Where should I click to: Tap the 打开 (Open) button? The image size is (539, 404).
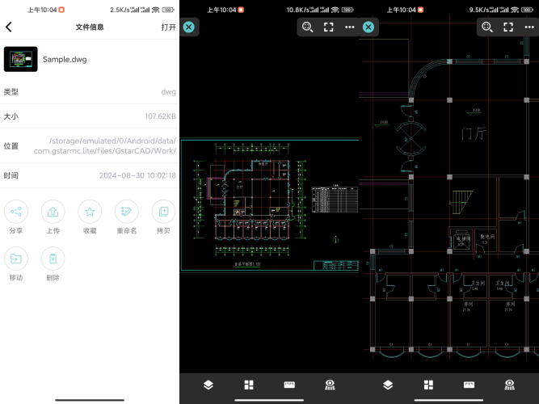pos(168,27)
